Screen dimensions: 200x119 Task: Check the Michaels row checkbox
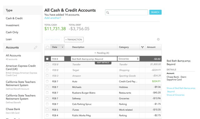(x=47, y=87)
